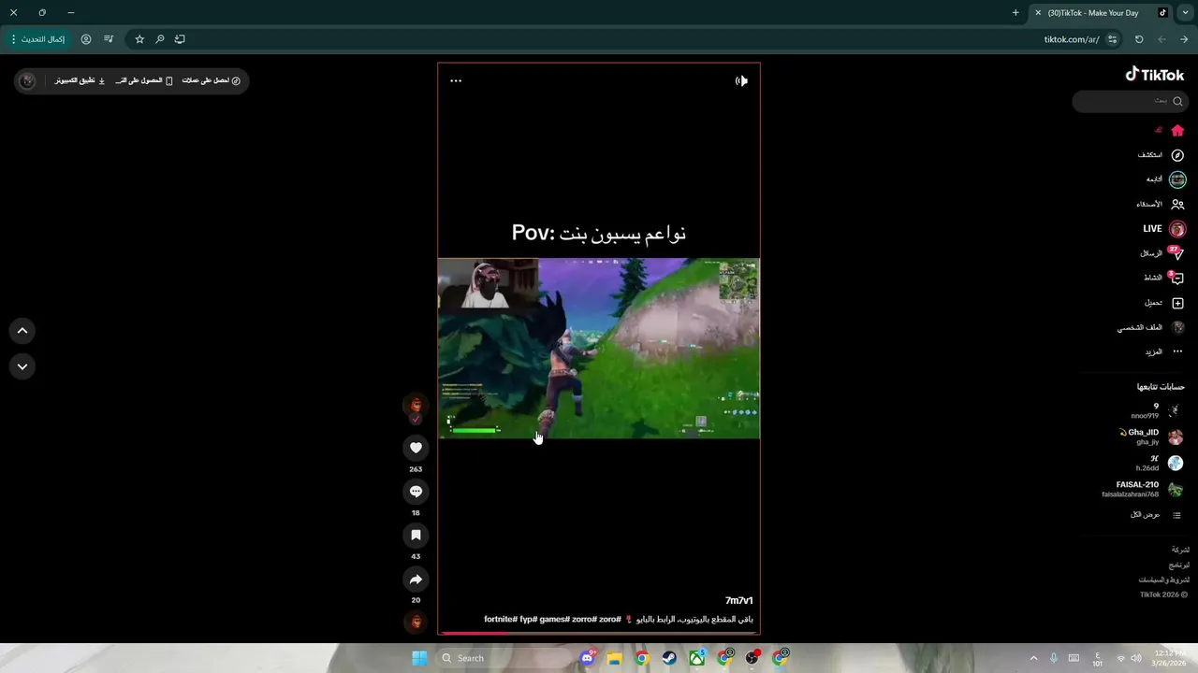Mute the video with the speaker icon
The width and height of the screenshot is (1198, 673).
coord(741,80)
